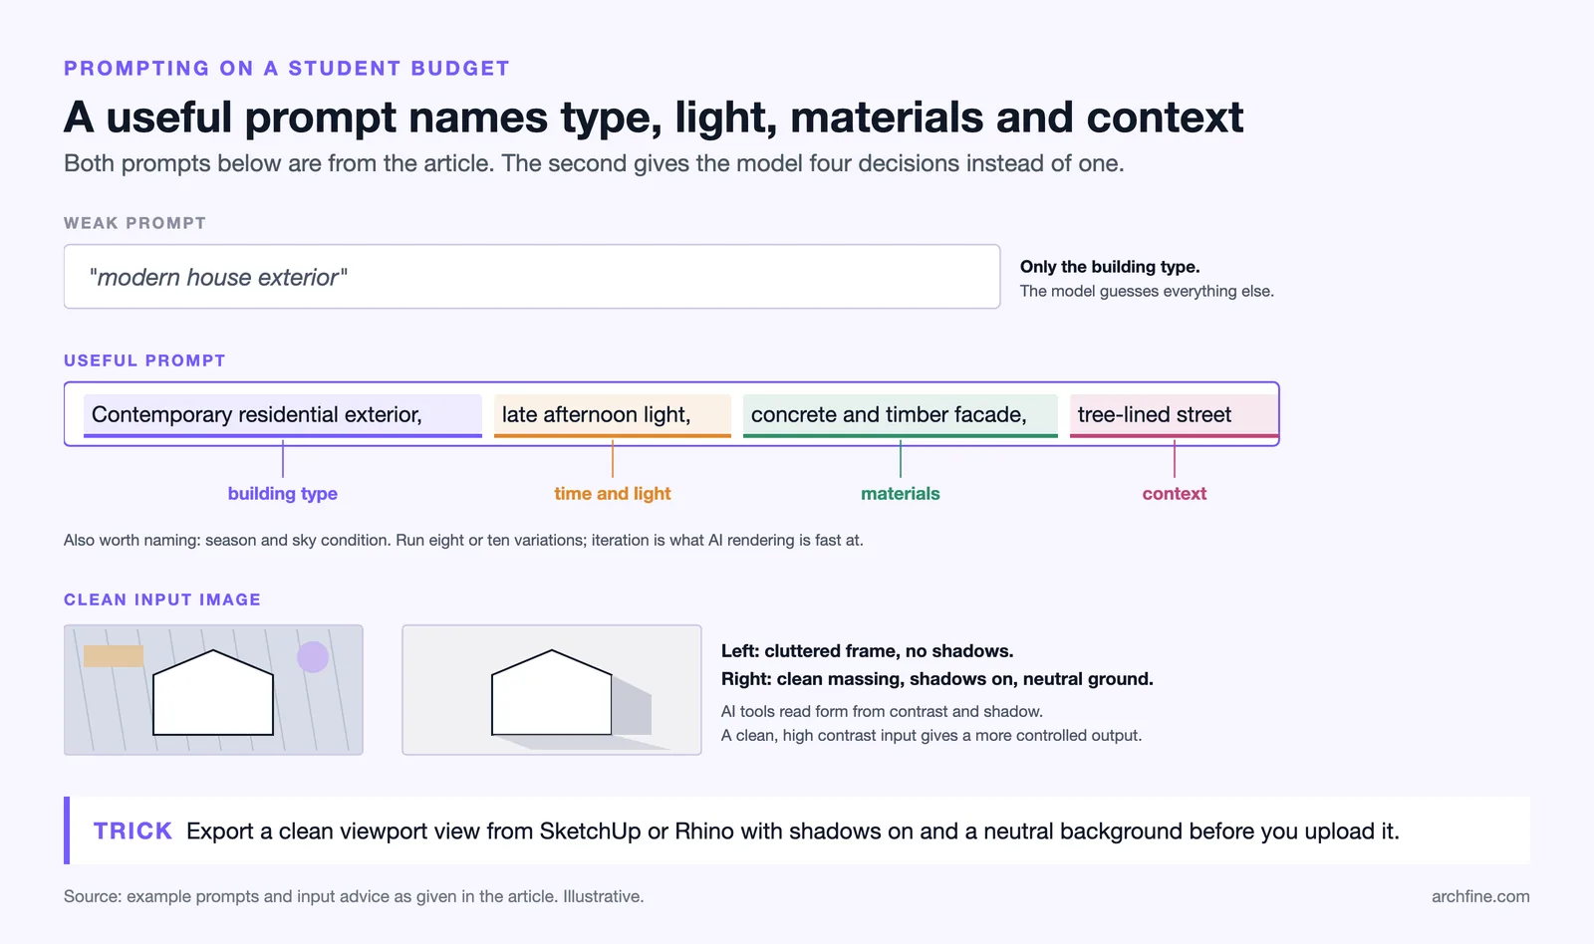This screenshot has width=1594, height=944.
Task: Click 'Right: clean massing, shadows on' caption
Action: tap(937, 679)
